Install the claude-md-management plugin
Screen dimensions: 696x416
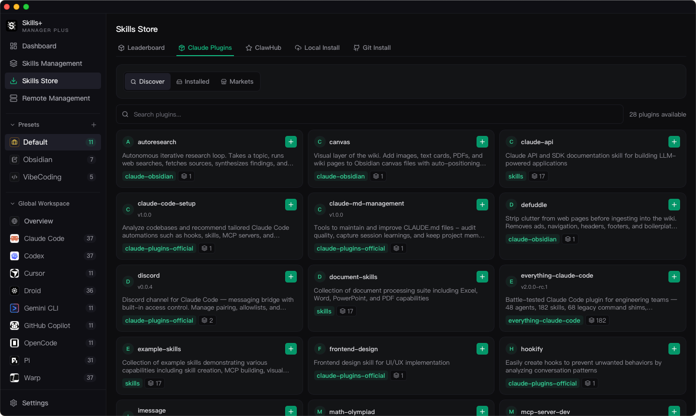point(482,205)
